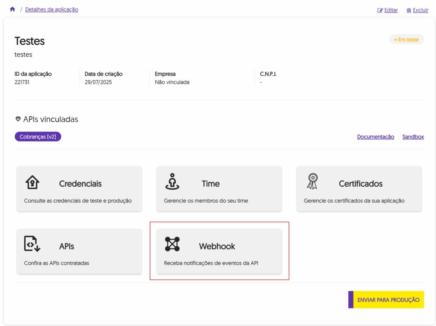Click the APIs code file icon
This screenshot has width=436, height=326.
point(32,244)
